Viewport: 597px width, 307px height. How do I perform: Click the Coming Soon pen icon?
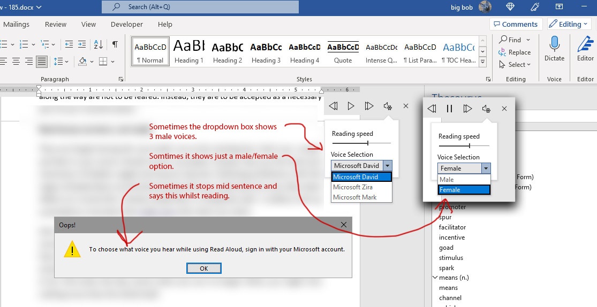[x=534, y=7]
